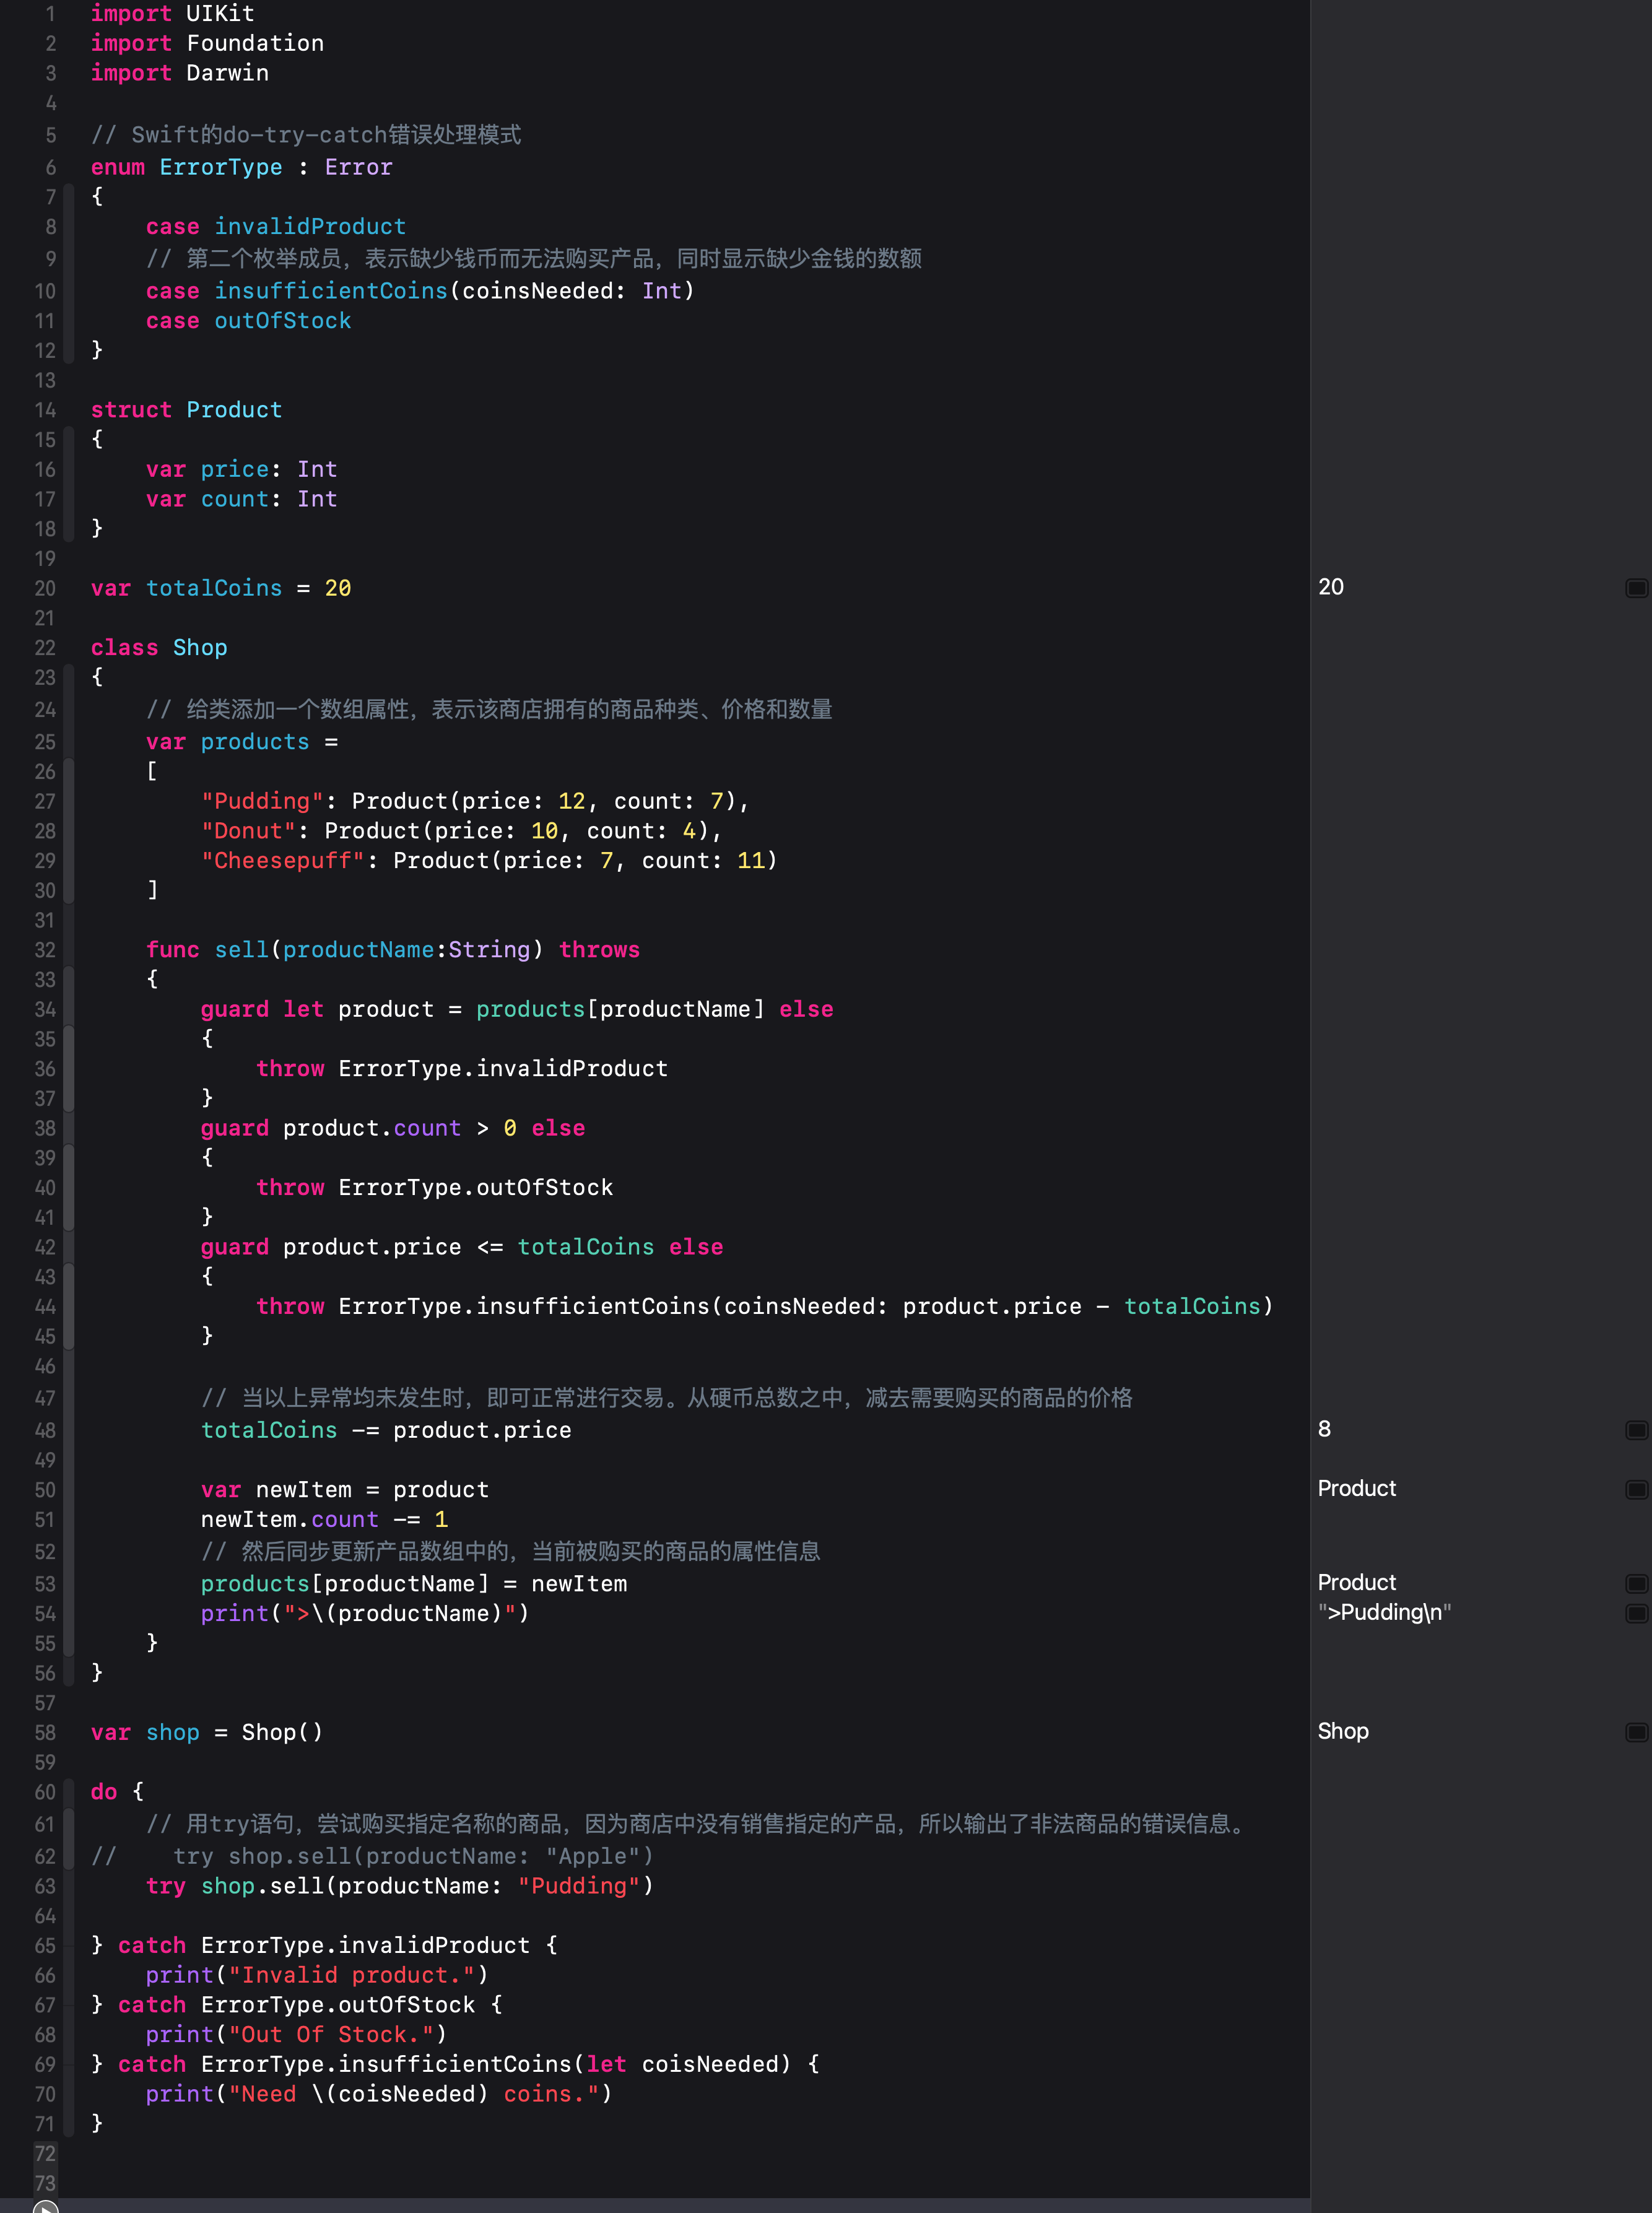
Task: Click line number 20 in gutter
Action: (45, 588)
